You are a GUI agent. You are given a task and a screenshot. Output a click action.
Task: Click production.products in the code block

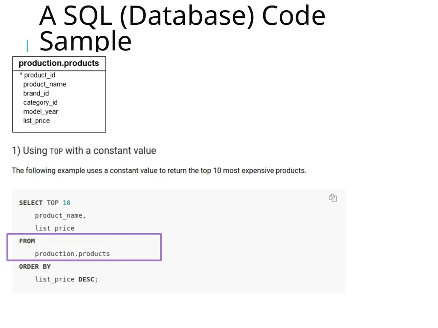point(72,254)
